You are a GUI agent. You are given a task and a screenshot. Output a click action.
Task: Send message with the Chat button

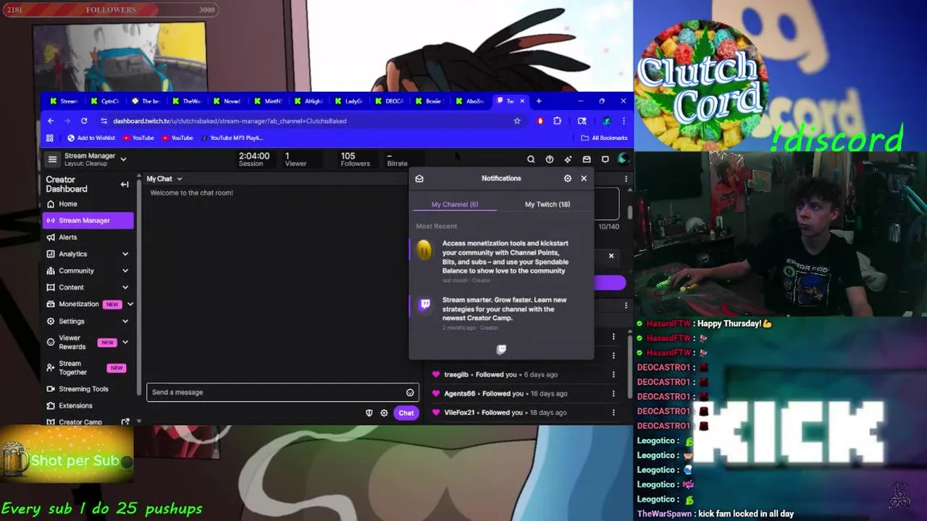tap(406, 413)
